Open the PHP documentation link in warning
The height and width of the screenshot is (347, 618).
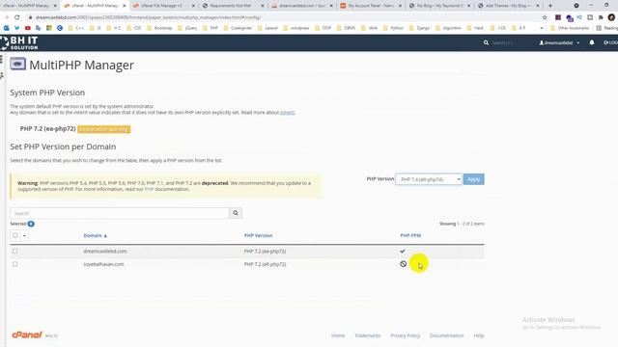pos(149,189)
